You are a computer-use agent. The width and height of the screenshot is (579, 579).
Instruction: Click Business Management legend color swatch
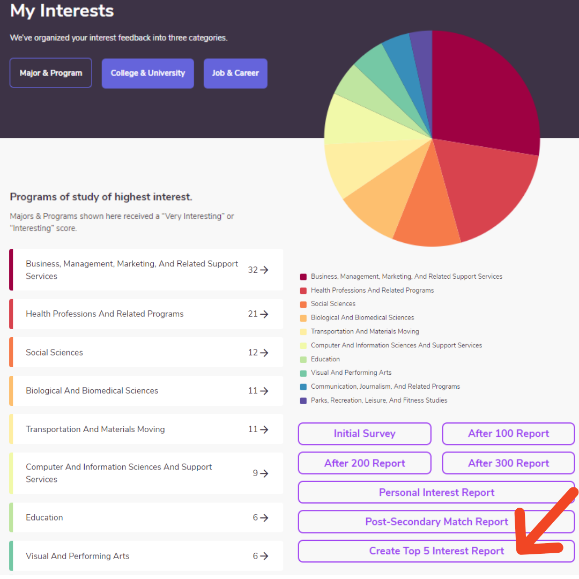(x=303, y=277)
